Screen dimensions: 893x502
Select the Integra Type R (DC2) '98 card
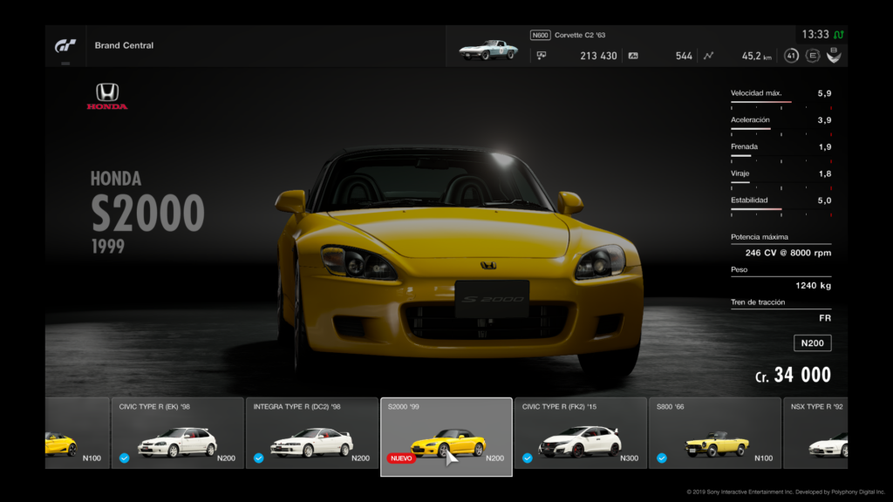312,432
